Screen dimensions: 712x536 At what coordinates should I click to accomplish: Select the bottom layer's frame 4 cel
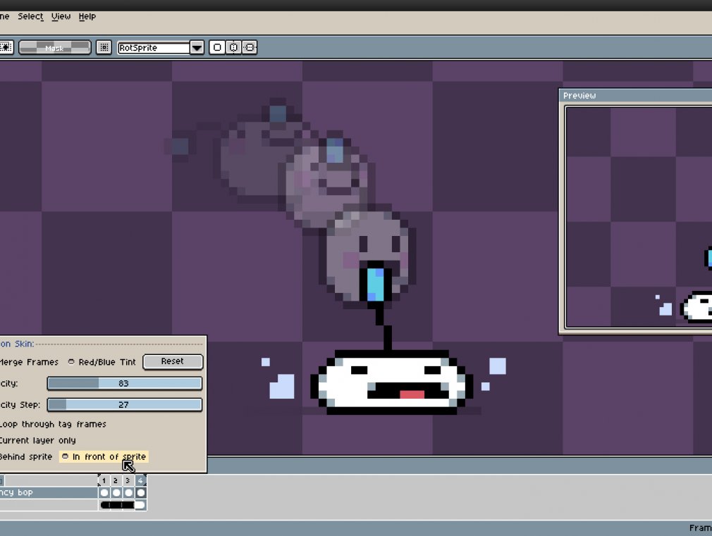click(x=140, y=505)
